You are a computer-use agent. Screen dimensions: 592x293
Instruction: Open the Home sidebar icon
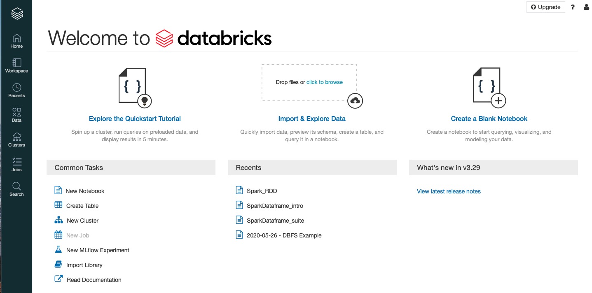click(x=16, y=41)
